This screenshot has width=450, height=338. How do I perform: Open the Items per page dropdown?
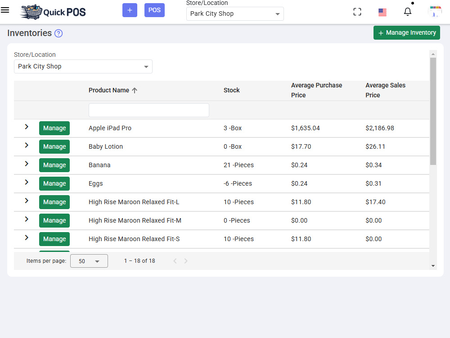89,261
